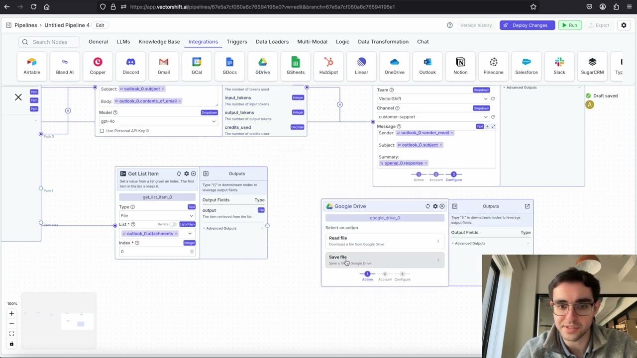Open Google Drive node settings gear
637x358 pixels.
(435, 206)
